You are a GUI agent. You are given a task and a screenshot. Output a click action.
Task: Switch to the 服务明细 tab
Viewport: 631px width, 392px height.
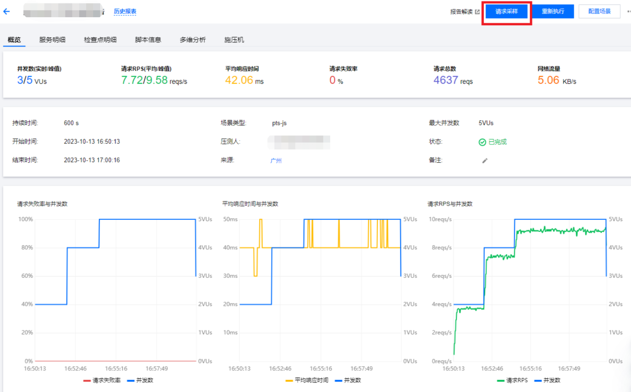click(x=52, y=40)
